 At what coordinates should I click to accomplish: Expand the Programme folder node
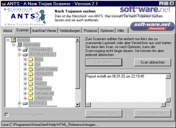pyautogui.click(x=25, y=89)
